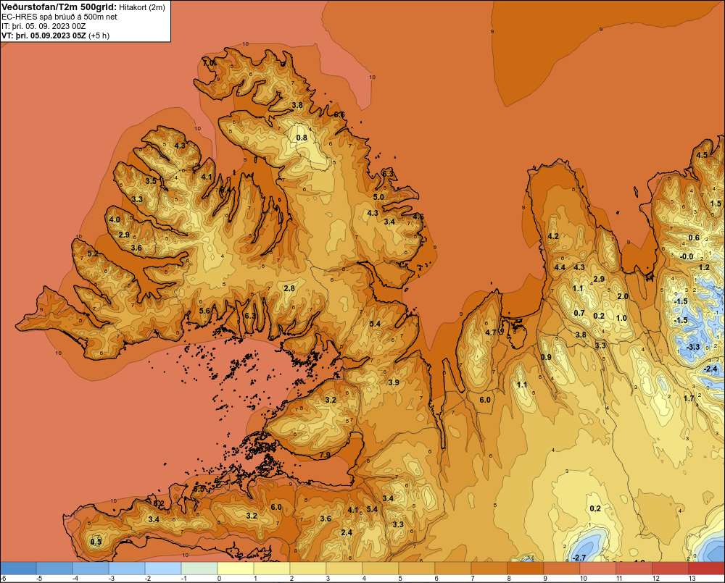
Task: Pick the legend swatch between -3 and -2
Action: tap(127, 569)
